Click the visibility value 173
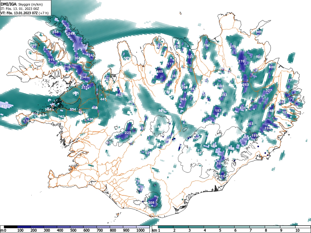 point(170,64)
